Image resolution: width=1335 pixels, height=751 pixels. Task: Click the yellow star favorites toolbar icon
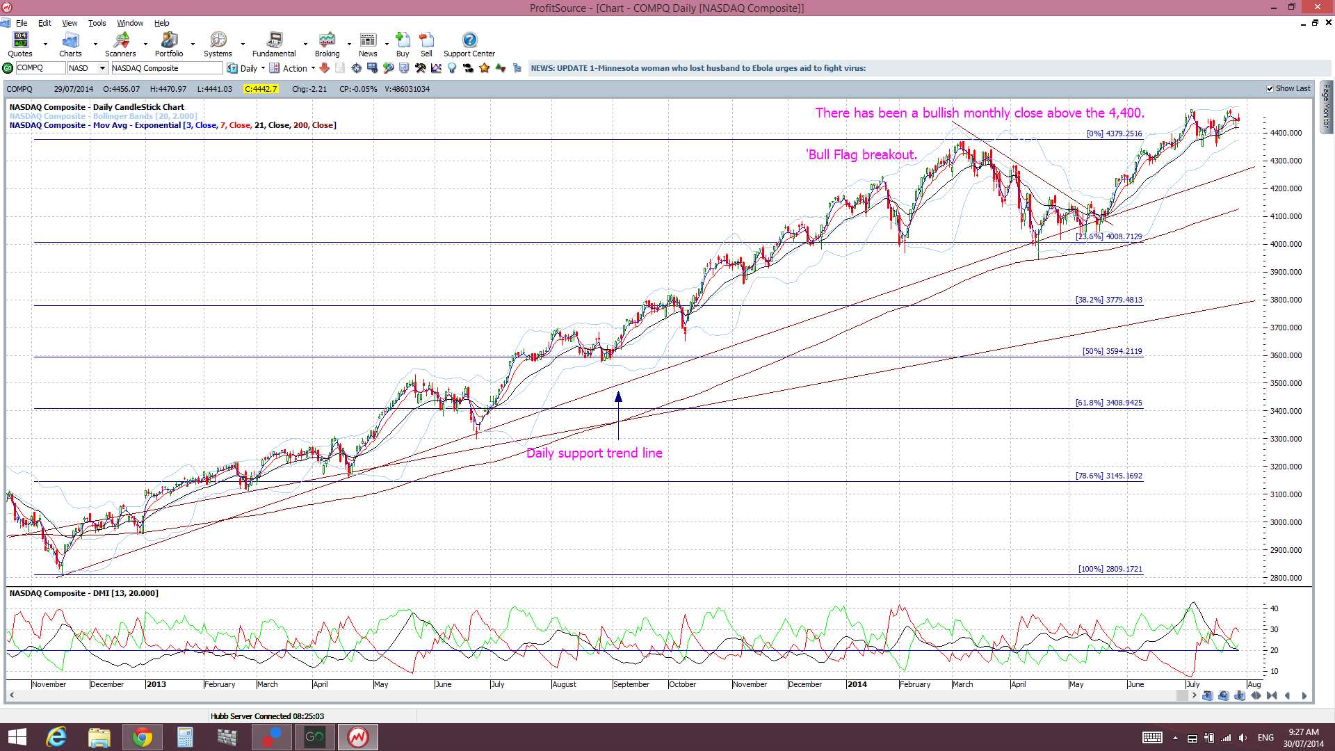(x=484, y=68)
